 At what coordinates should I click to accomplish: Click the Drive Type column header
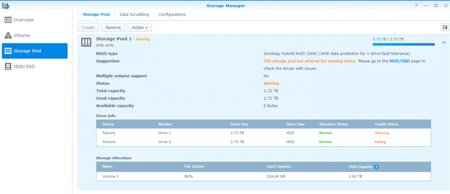tap(295, 124)
